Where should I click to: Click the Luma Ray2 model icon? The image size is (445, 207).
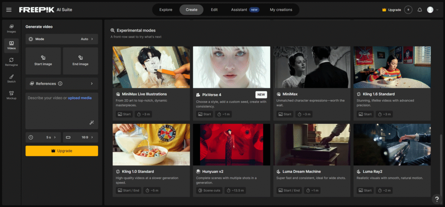359,171
